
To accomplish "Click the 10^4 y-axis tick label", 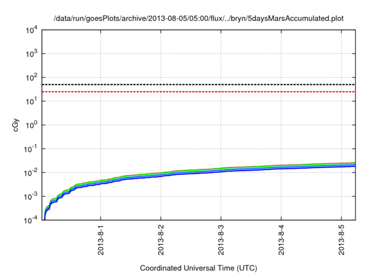I will point(31,30).
